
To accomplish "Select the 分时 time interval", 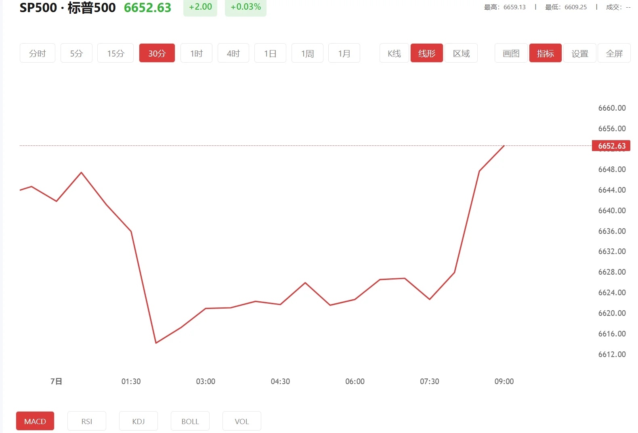I will coord(37,53).
